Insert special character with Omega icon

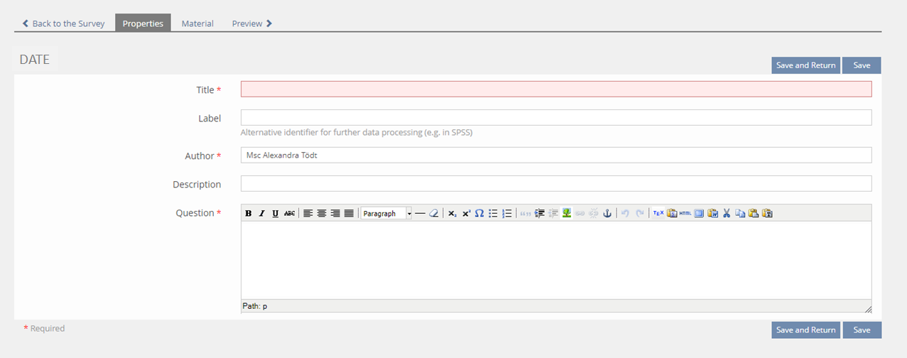pos(479,213)
